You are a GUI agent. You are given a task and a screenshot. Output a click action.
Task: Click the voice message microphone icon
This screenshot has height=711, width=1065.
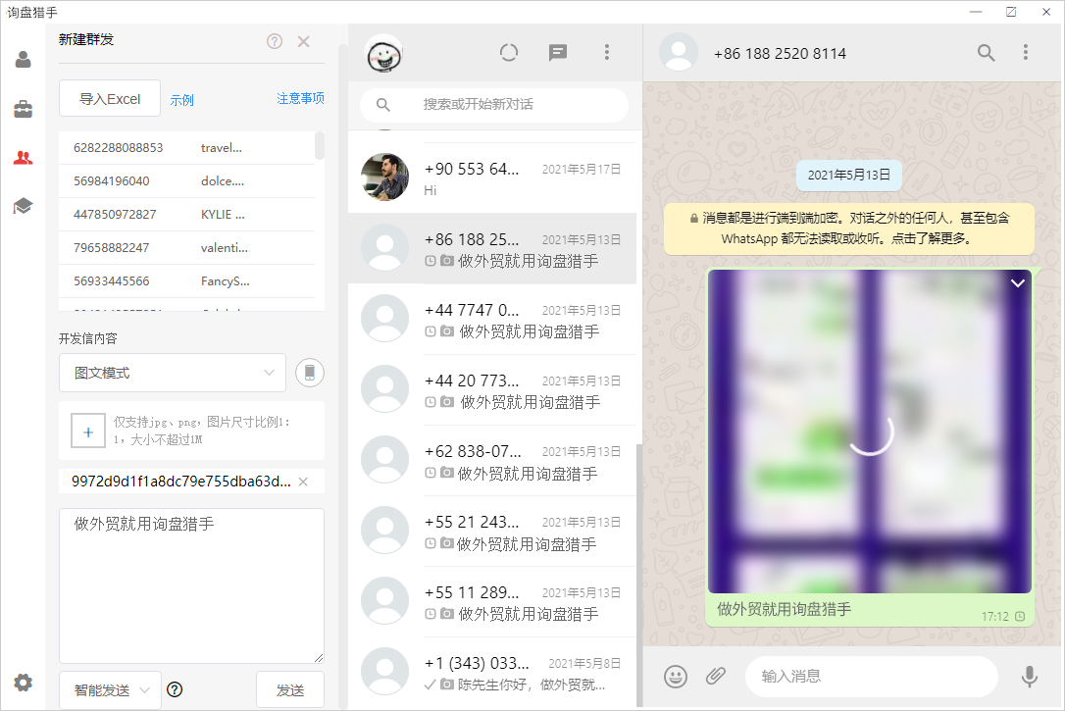pyautogui.click(x=1029, y=676)
